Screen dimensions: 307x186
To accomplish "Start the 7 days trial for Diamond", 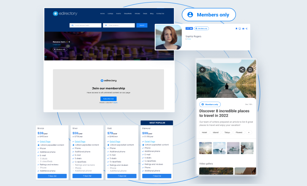I will point(156,176).
